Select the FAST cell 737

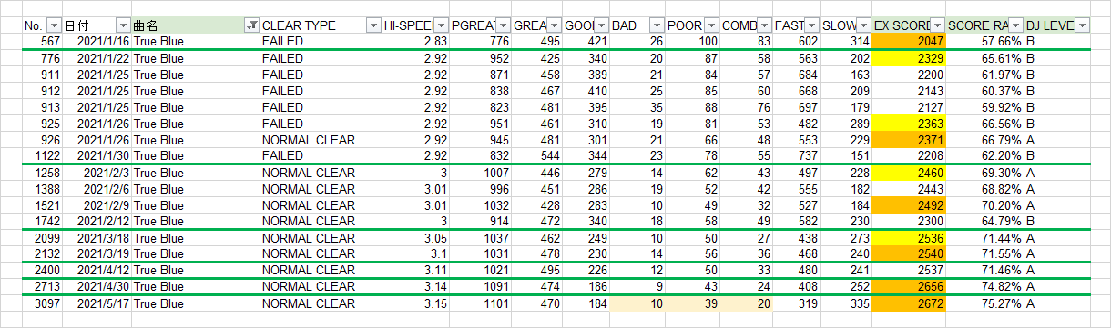click(796, 156)
